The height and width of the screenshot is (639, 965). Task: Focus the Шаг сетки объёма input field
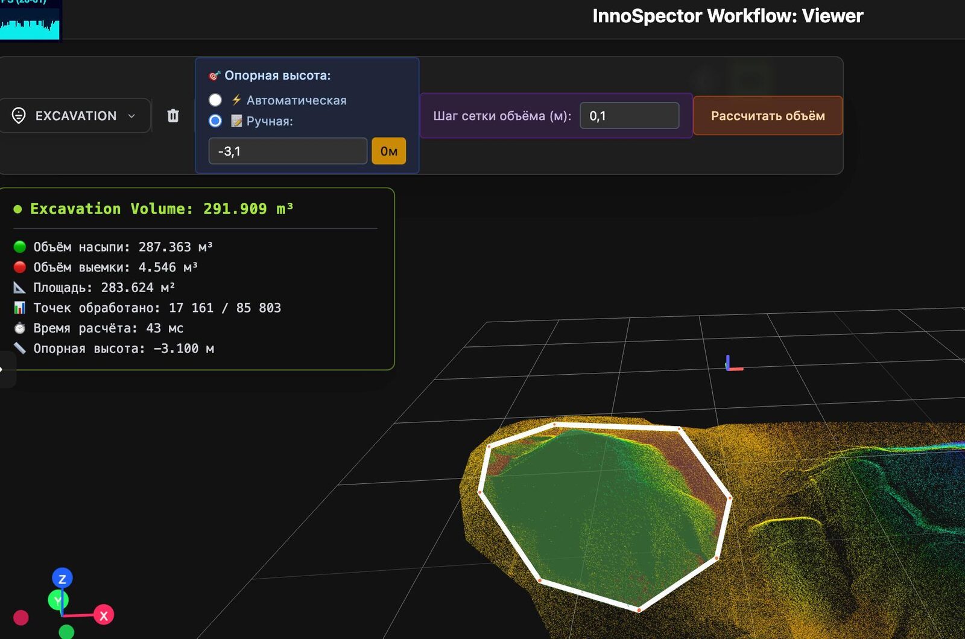click(629, 115)
